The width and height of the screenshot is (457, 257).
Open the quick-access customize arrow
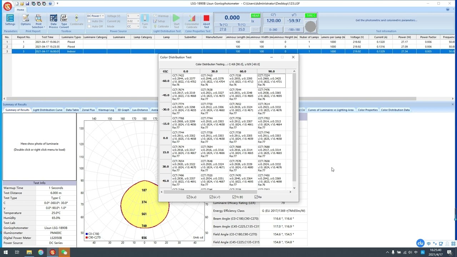[57, 4]
